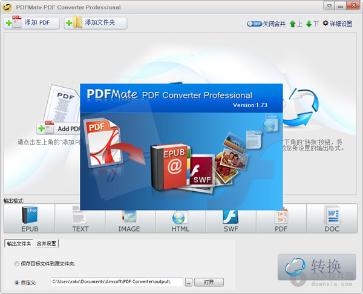363x294 pixels.
Task: Choose the Custom (自定义) radio option
Action: point(17,283)
